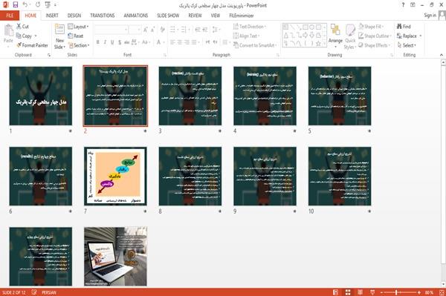Switch to the ANIMATIONS tab

click(136, 16)
